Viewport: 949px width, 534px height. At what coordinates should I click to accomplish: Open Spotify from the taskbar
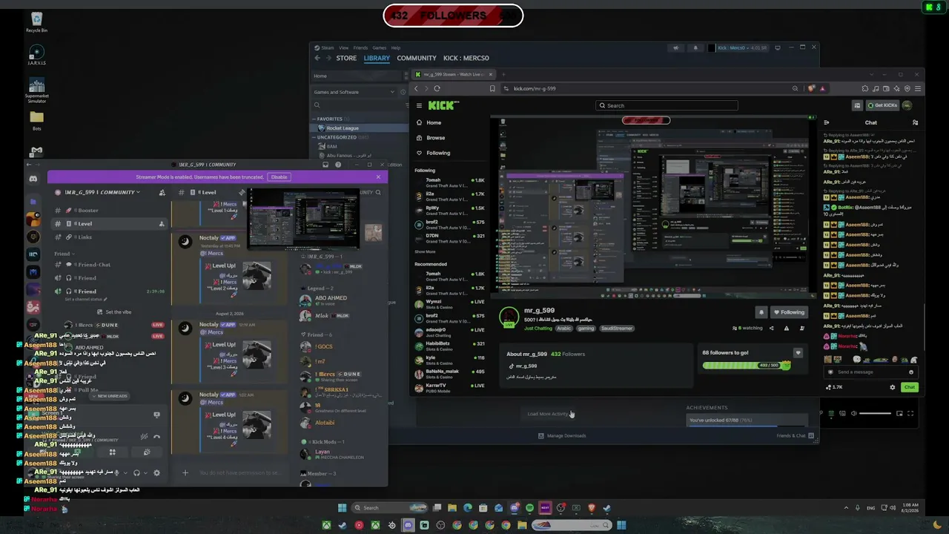click(529, 508)
